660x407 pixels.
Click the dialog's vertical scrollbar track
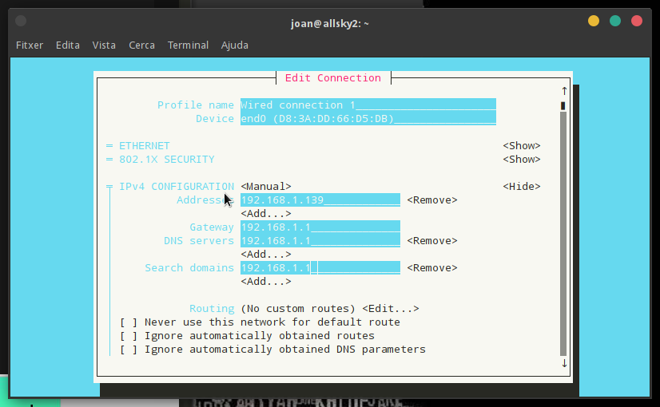pos(563,233)
